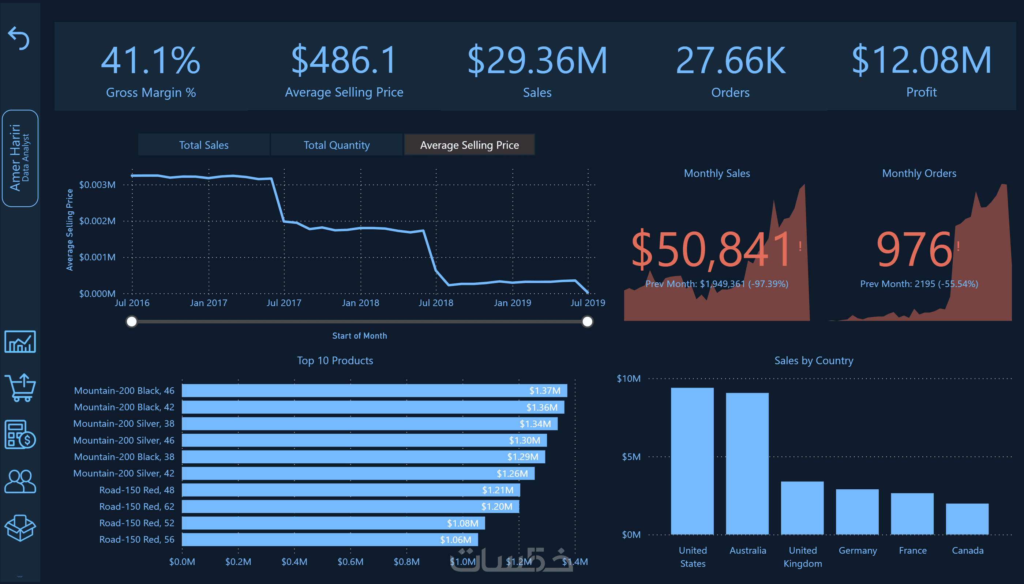Click the Monthly Orders 976 value

(x=914, y=249)
